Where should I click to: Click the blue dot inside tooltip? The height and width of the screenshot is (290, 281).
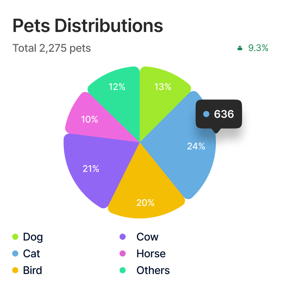click(x=206, y=114)
